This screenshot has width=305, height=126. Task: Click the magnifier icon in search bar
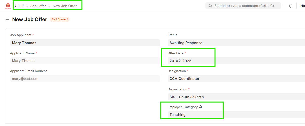point(210,6)
